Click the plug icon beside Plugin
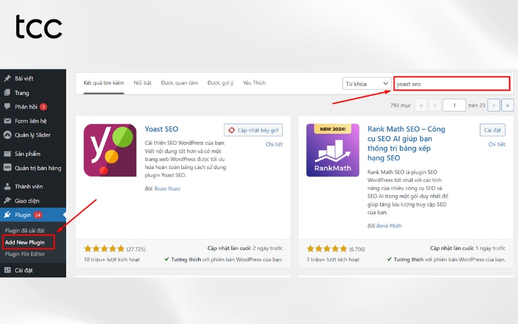 7,215
